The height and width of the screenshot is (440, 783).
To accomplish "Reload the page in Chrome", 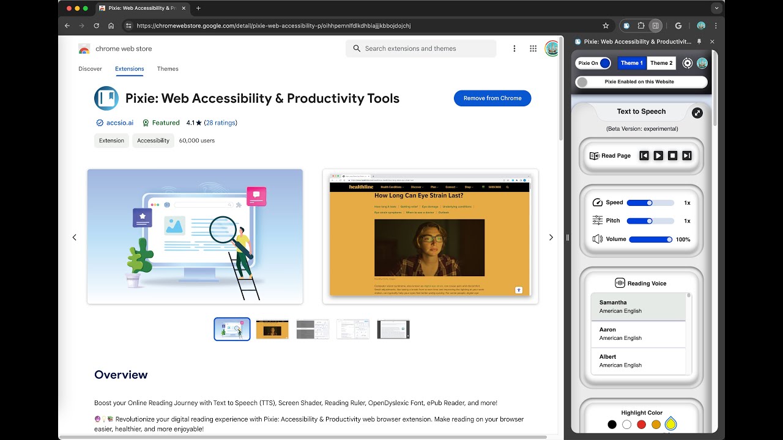I will 96,26.
